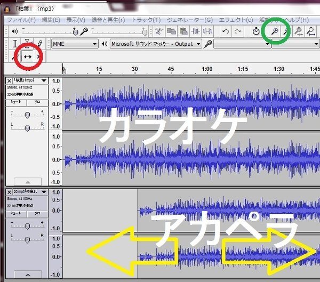Open the Microsoft サウンド マッパー Output dropdown
Image resolution: width=320 pixels, height=282 pixels.
point(156,44)
